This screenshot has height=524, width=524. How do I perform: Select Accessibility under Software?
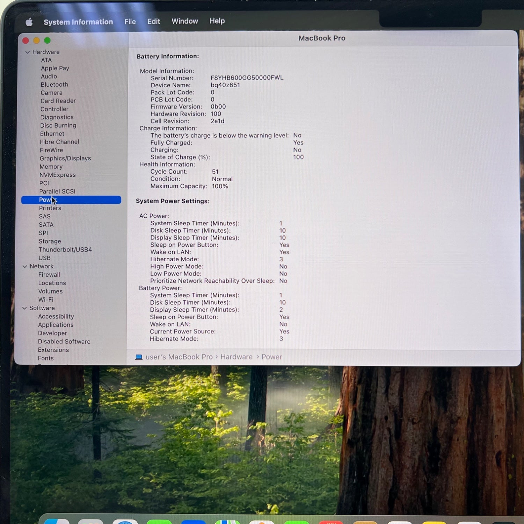click(56, 316)
